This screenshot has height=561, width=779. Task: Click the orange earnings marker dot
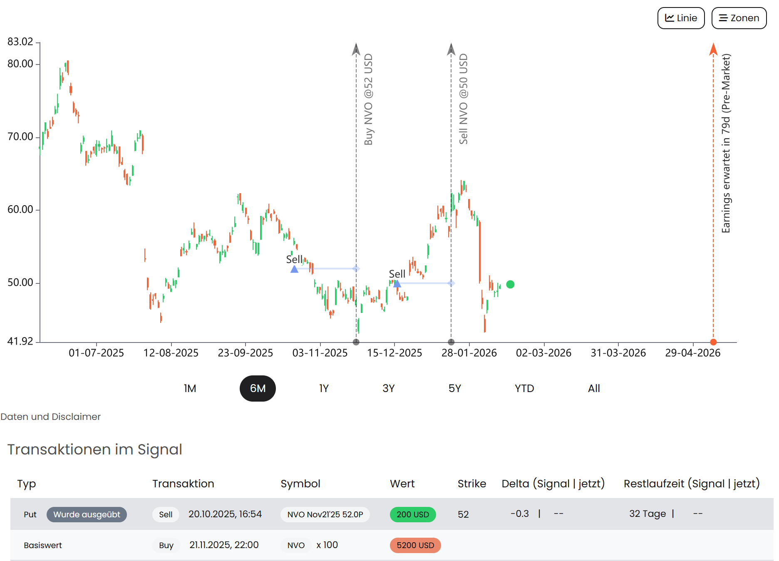point(713,342)
